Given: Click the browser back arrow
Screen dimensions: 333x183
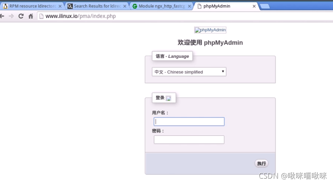Looking at the screenshot, I should tap(2, 16).
